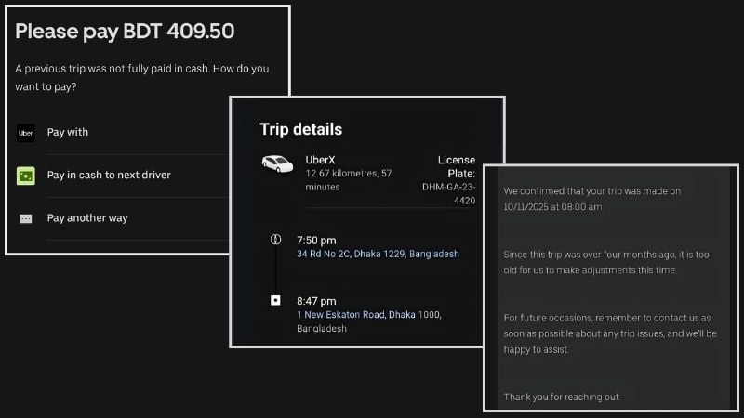The width and height of the screenshot is (744, 418).
Task: Choose Pay in cash to next driver
Action: tap(109, 176)
